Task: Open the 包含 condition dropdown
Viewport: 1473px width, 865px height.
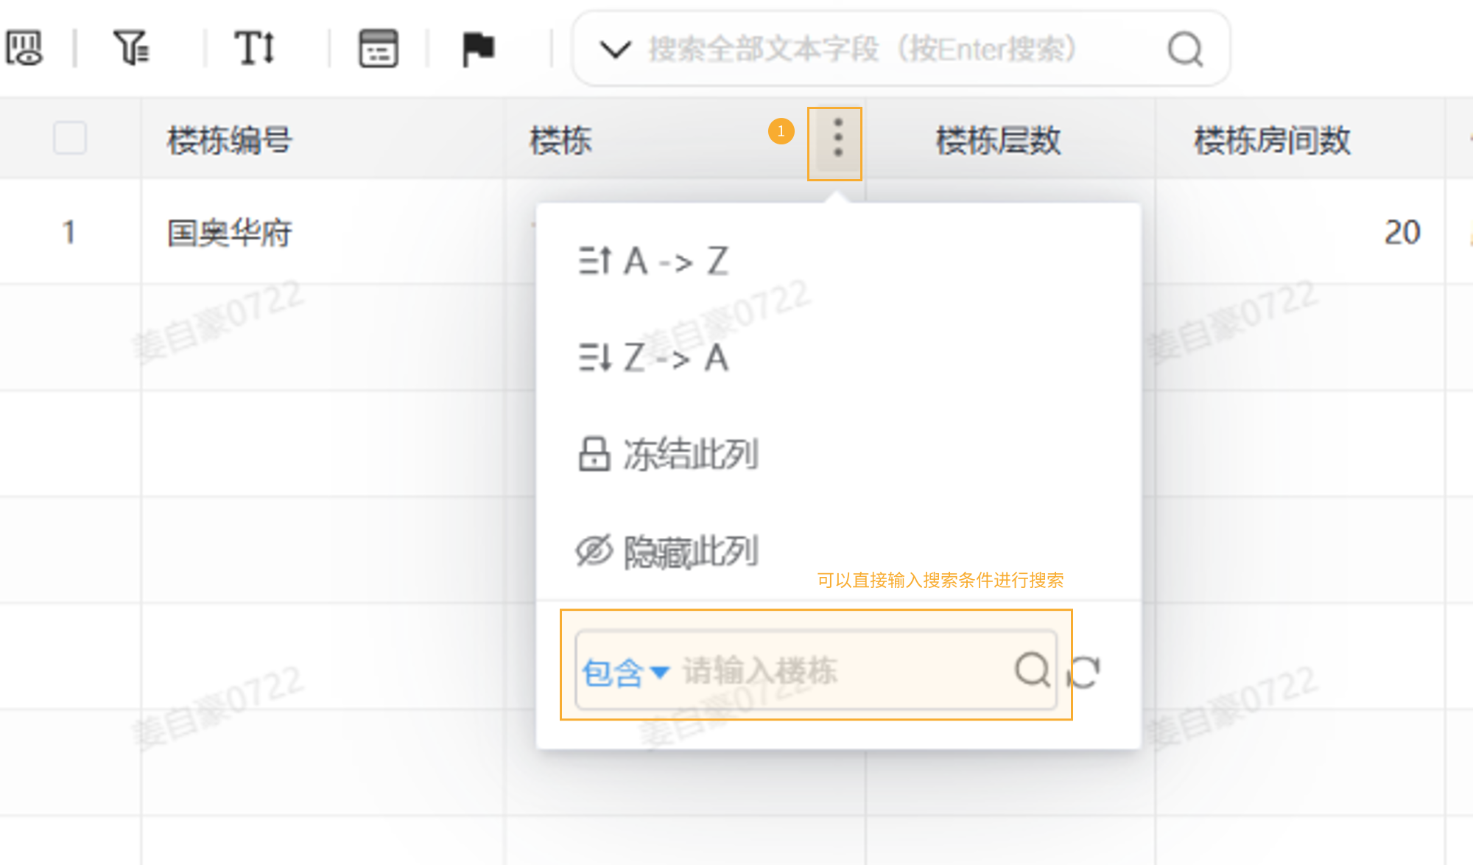Action: pos(625,672)
